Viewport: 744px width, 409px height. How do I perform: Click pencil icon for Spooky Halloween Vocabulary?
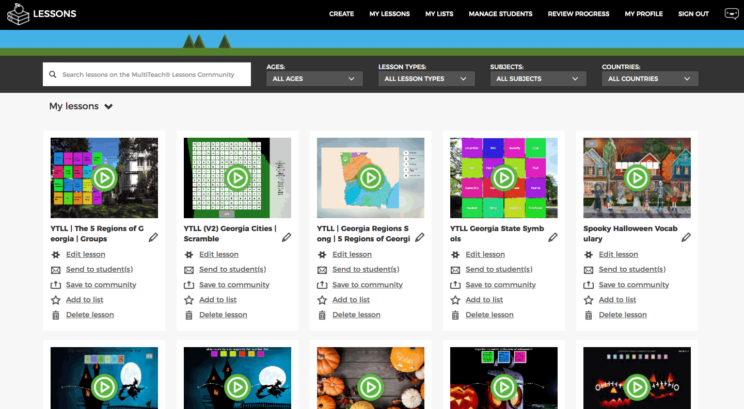click(686, 237)
